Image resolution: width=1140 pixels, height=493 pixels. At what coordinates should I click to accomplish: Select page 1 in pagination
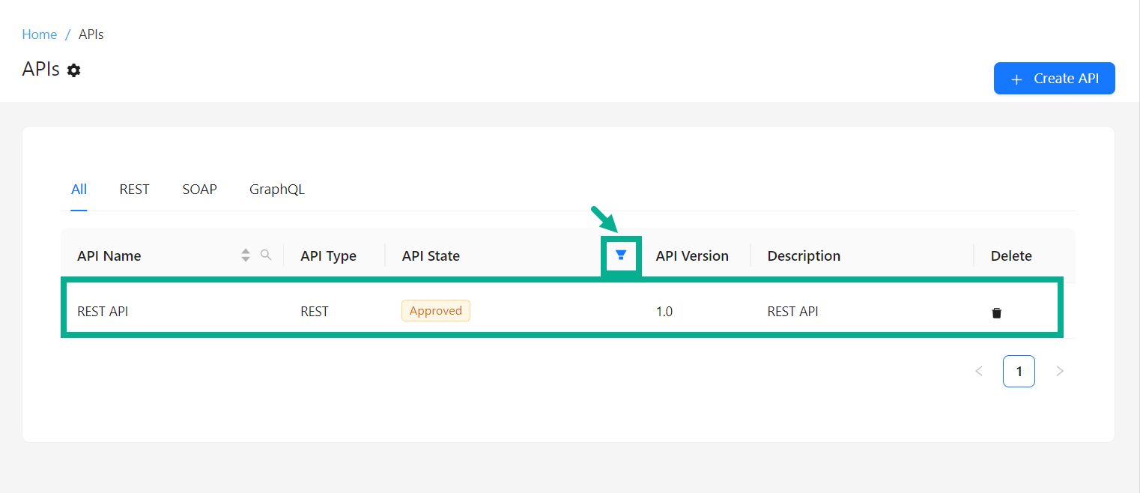(1019, 371)
